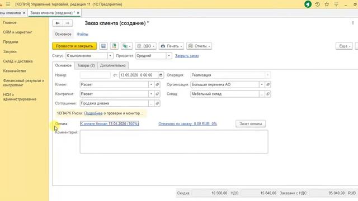This screenshot has height=201, width=358.
Task: Open the Клиент Расвет record link icon
Action: click(157, 84)
